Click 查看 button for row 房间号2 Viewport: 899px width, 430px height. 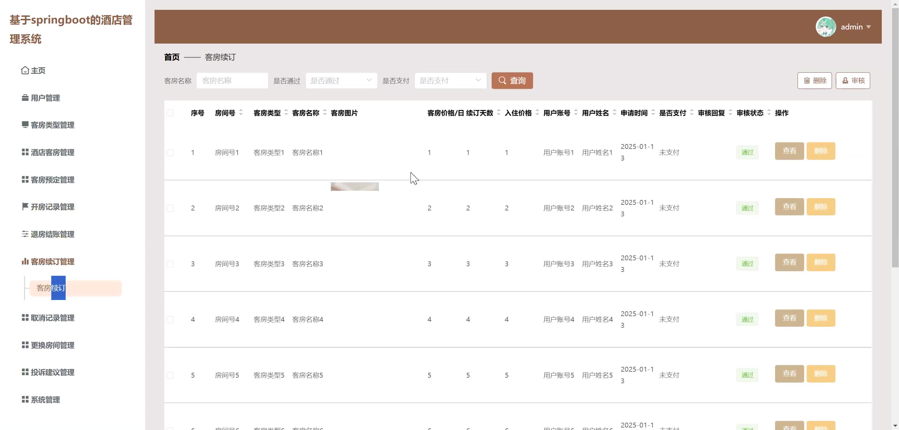click(x=789, y=207)
